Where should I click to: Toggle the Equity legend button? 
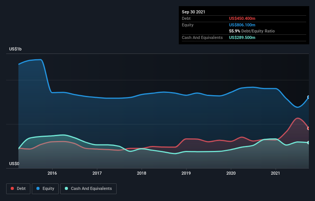click(x=45, y=189)
